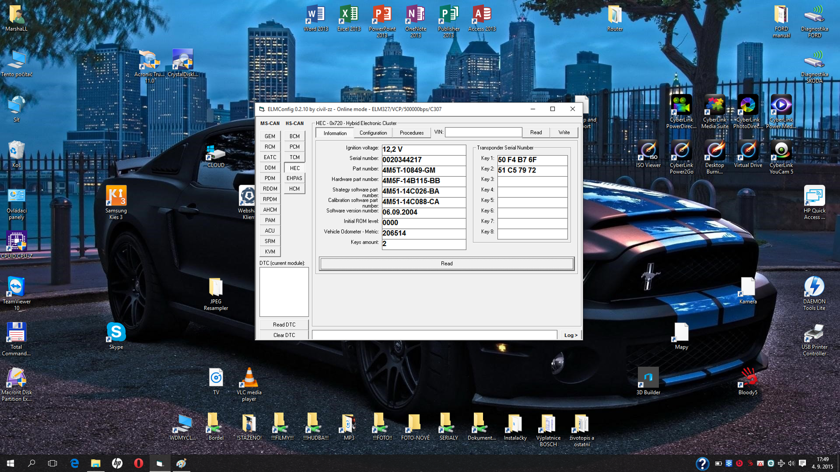Select the PCM module button

point(294,147)
